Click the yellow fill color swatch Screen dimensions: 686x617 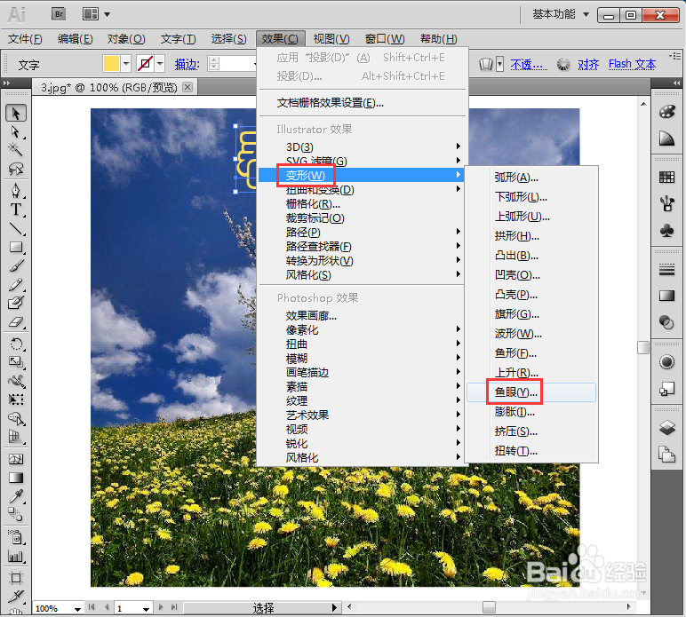pyautogui.click(x=111, y=63)
